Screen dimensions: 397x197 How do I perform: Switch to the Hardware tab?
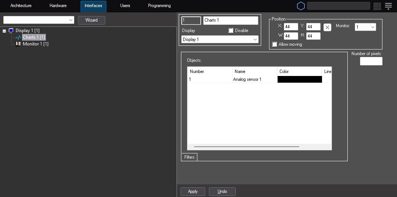pos(58,6)
